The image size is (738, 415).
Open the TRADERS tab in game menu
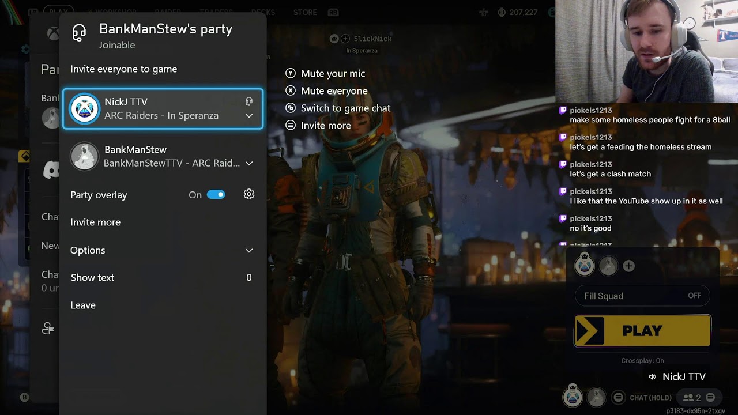coord(217,12)
